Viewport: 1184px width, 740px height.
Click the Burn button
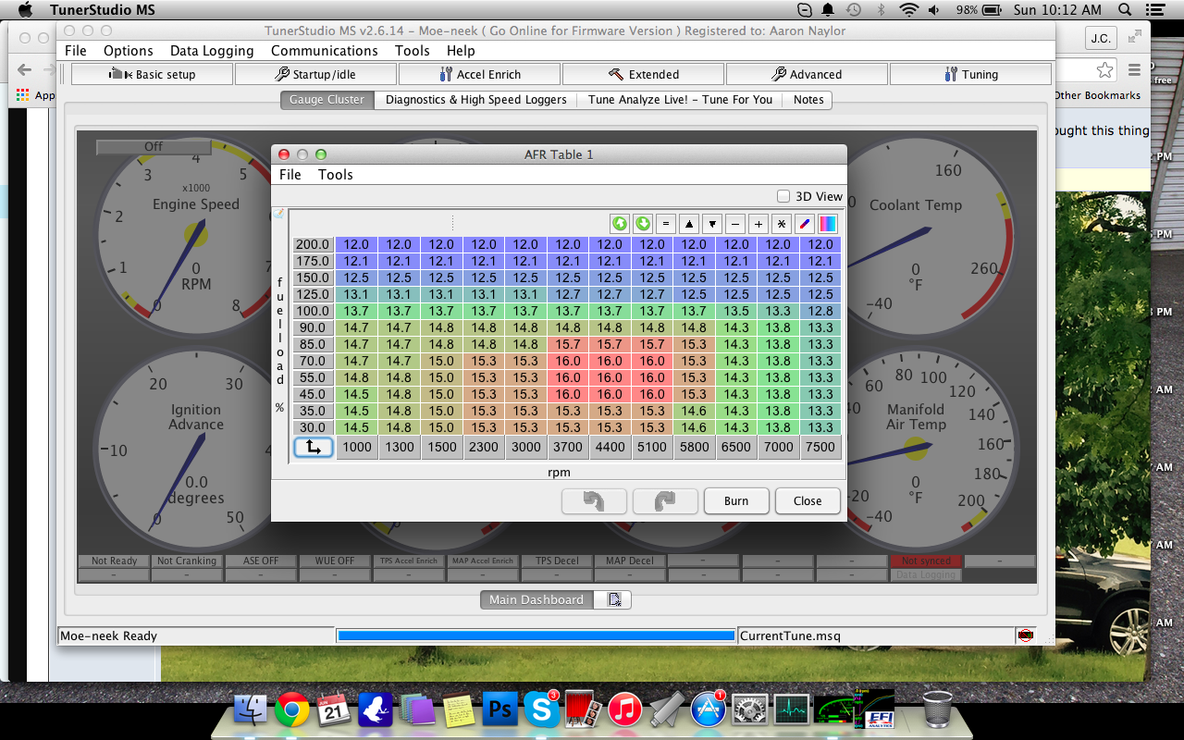[x=736, y=500]
